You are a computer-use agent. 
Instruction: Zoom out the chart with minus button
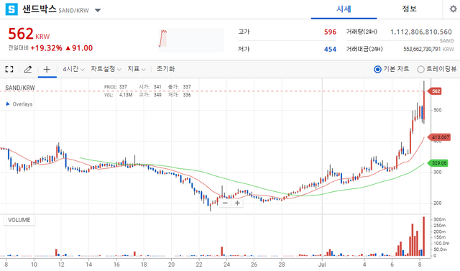(x=225, y=203)
